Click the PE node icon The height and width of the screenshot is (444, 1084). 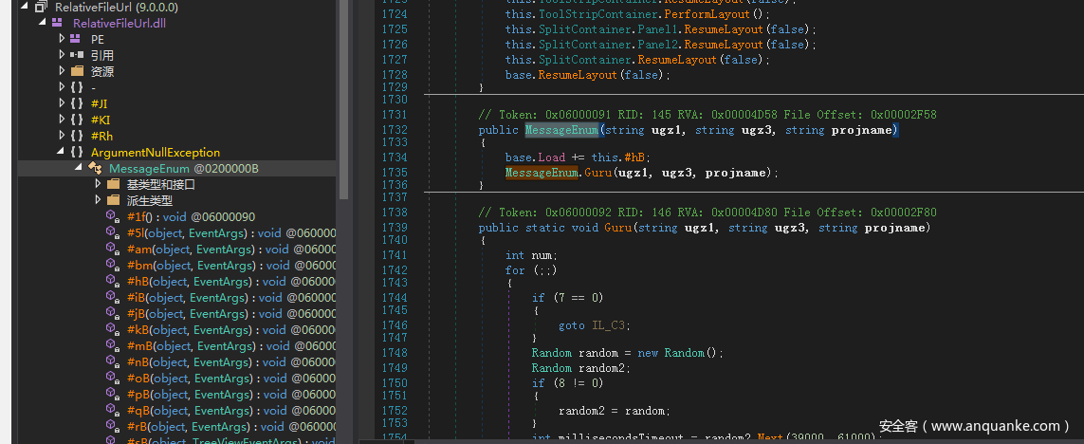point(77,39)
